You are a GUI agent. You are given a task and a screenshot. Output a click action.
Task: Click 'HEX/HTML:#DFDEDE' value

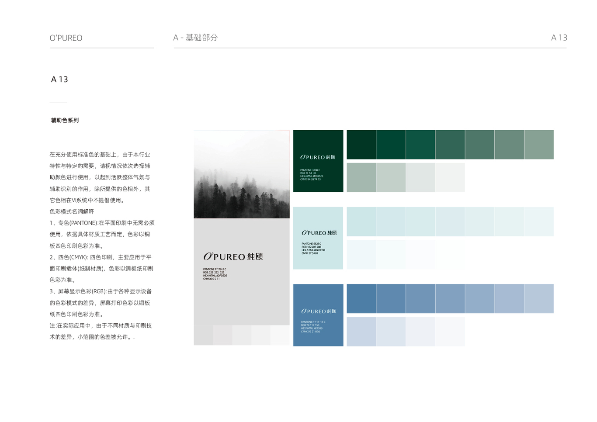[x=215, y=276]
